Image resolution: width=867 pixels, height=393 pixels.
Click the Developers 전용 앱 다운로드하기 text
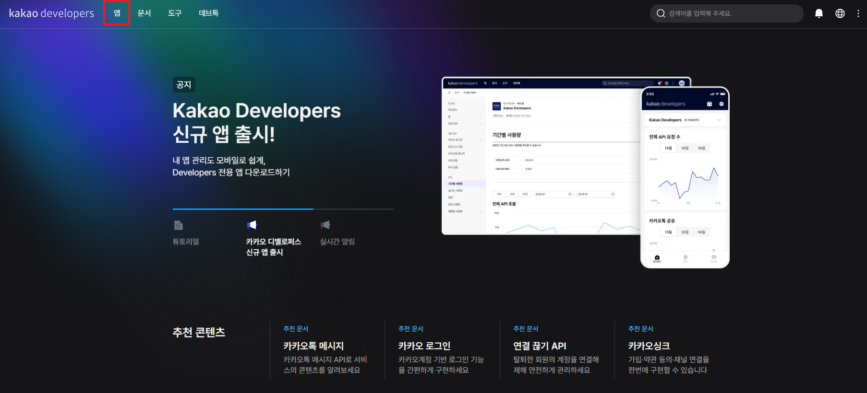[x=231, y=173]
